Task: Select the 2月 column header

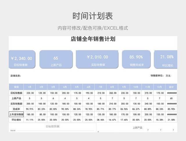Action: tap(41, 87)
